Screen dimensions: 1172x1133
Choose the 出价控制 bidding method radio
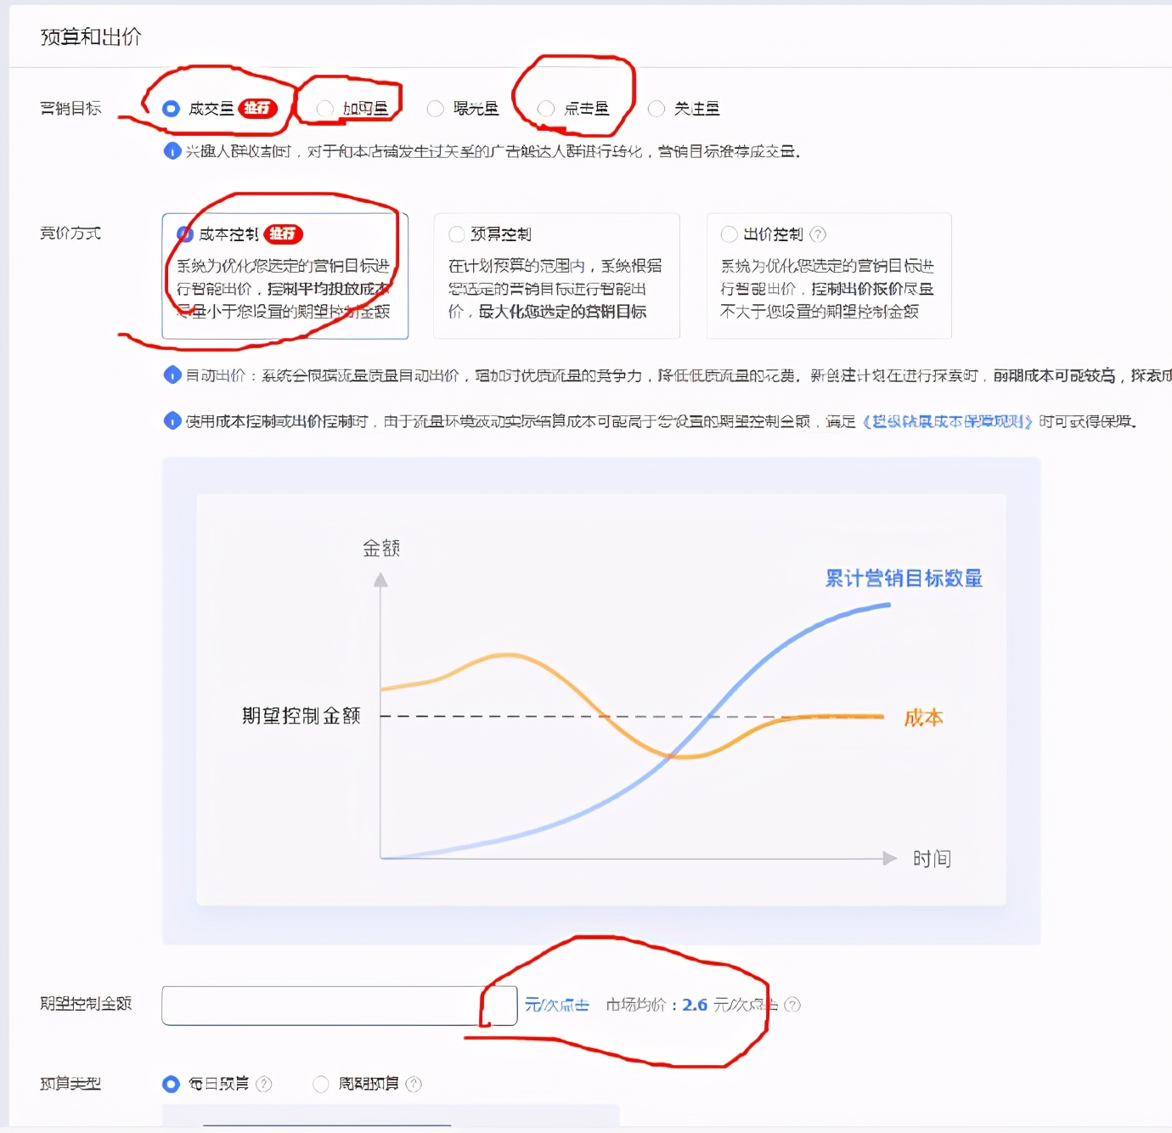729,234
